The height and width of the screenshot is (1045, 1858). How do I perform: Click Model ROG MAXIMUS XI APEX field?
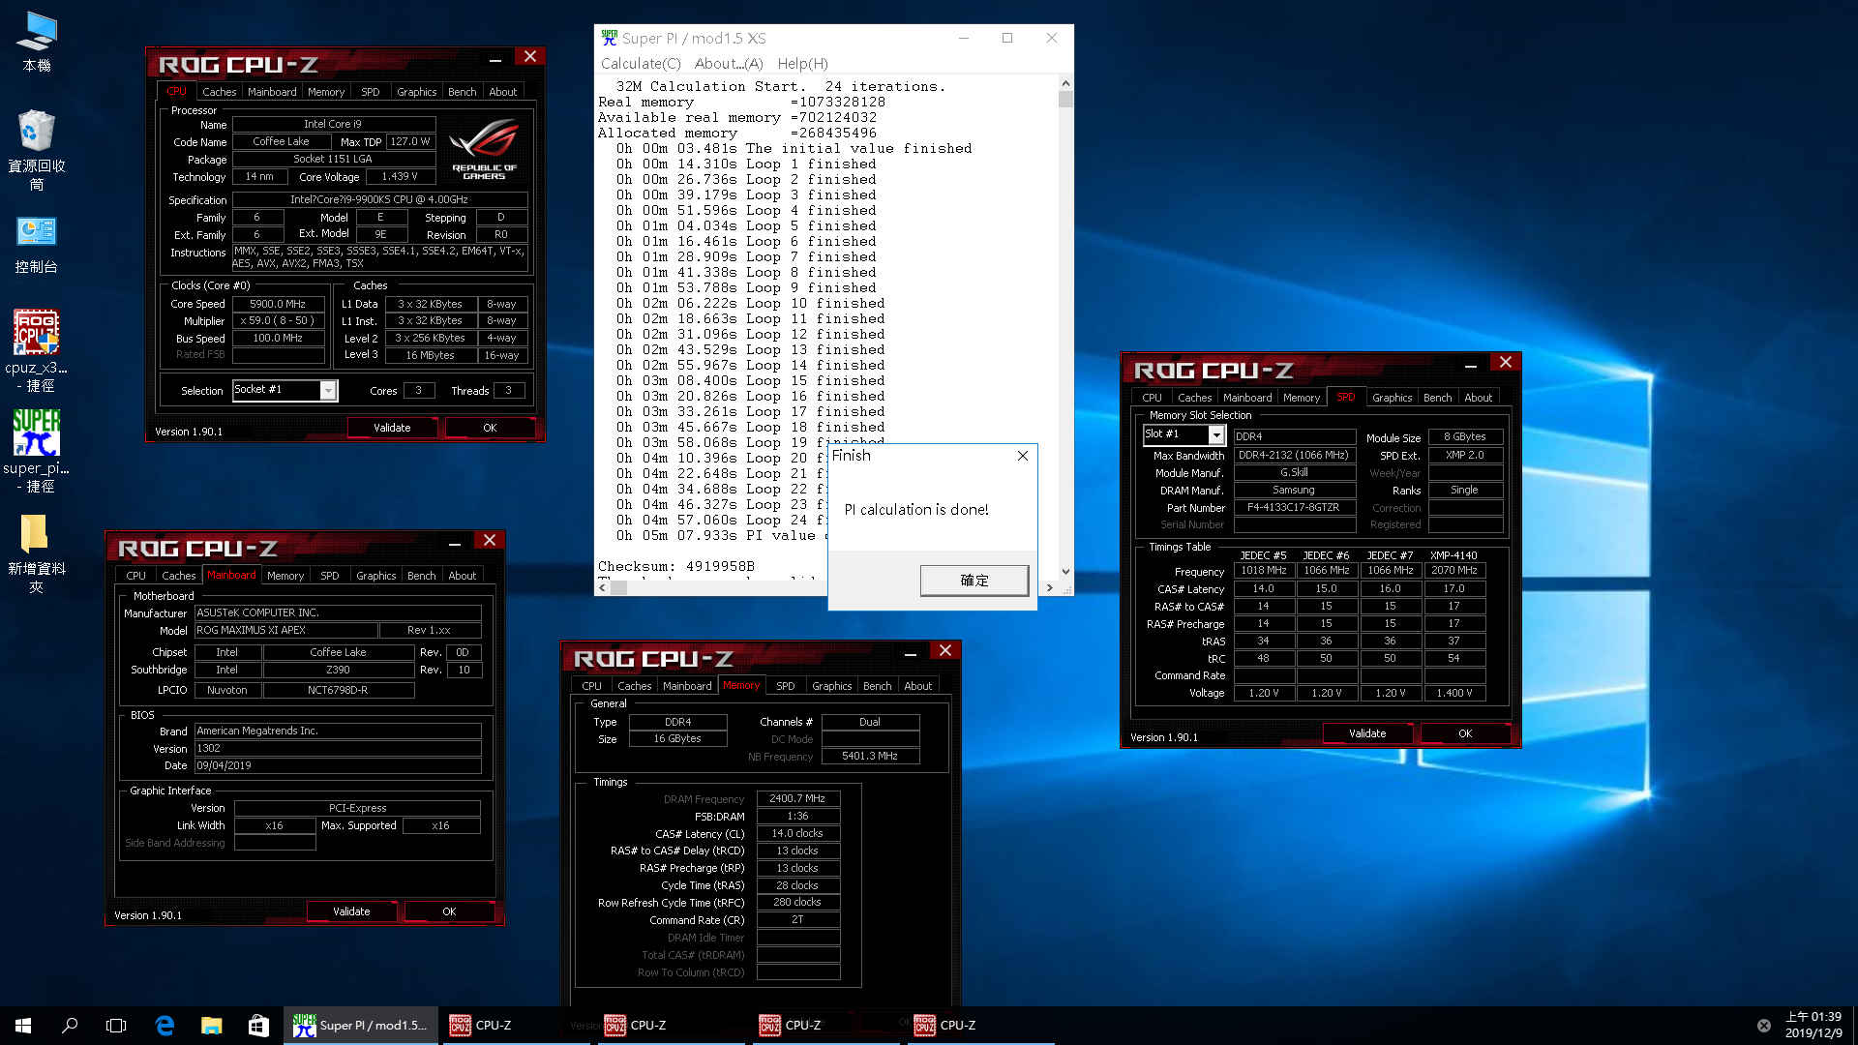pos(285,630)
